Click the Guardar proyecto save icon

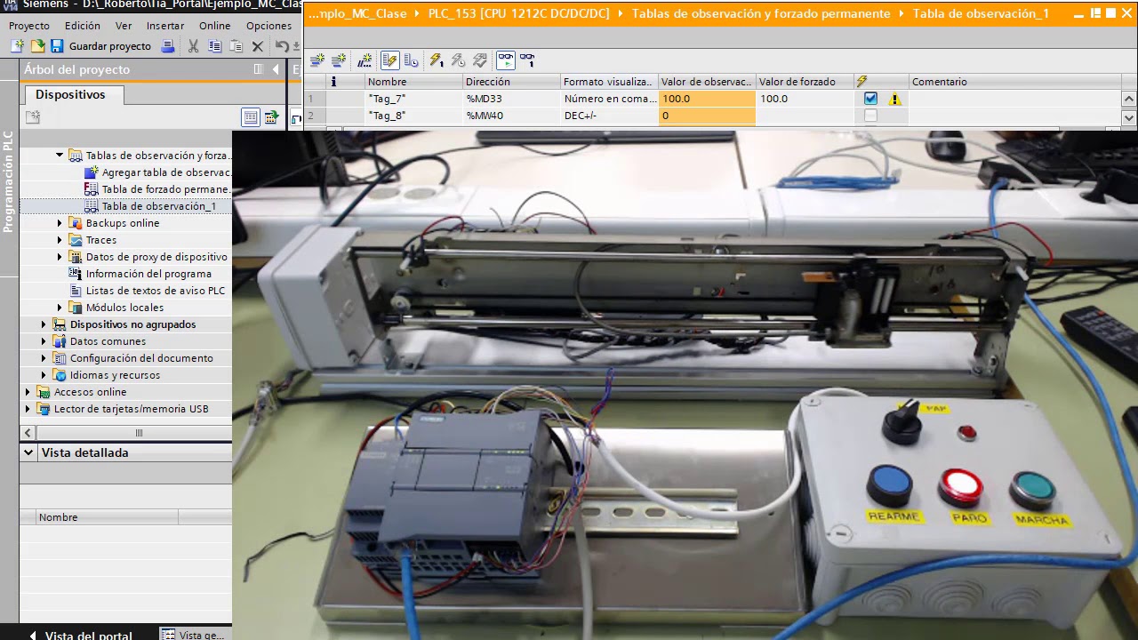(57, 46)
